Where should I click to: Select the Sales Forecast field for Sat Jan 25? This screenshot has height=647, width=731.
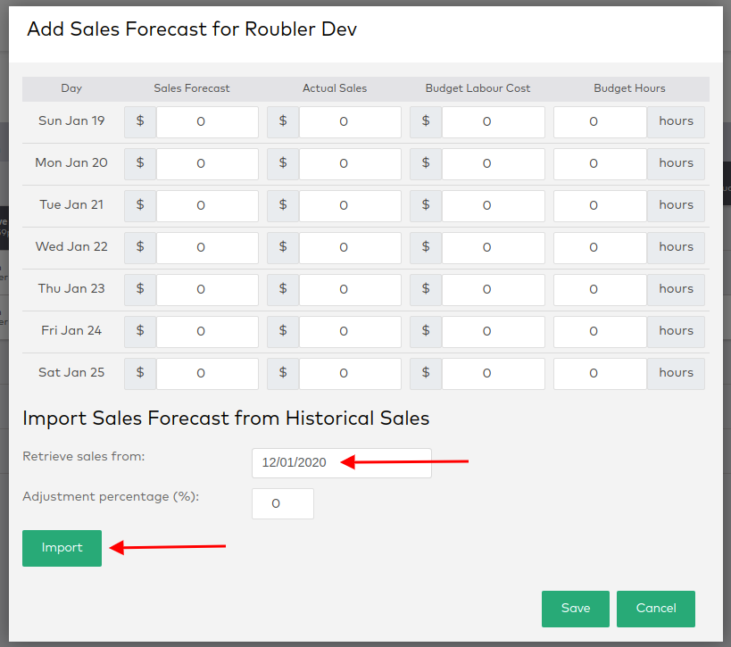click(207, 373)
